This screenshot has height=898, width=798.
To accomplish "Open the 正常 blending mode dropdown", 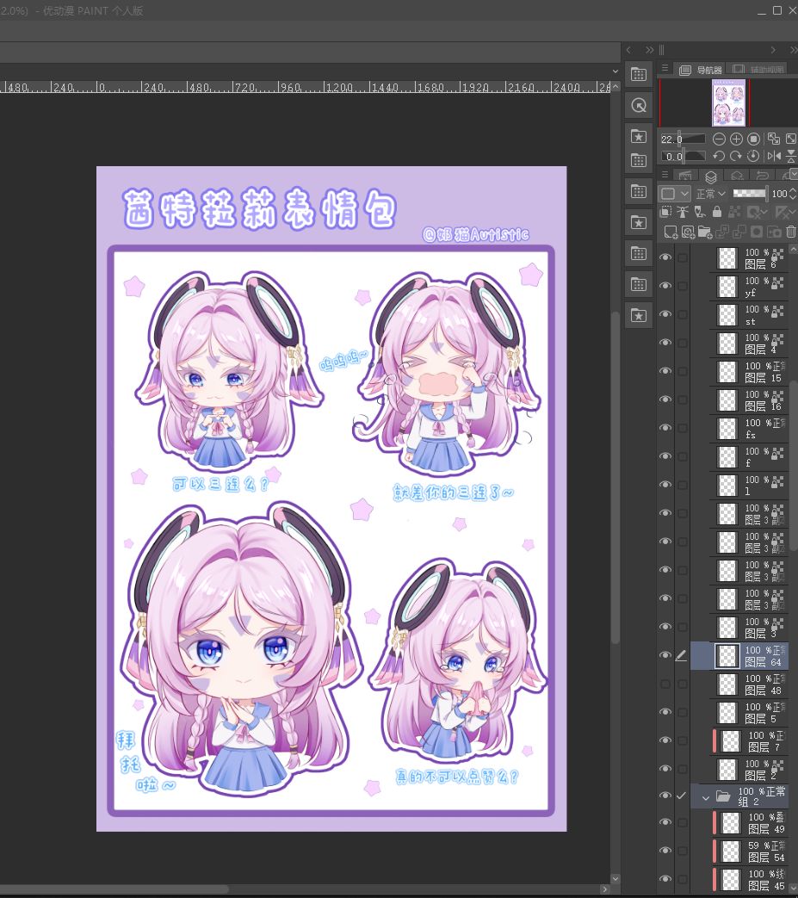I will [710, 194].
